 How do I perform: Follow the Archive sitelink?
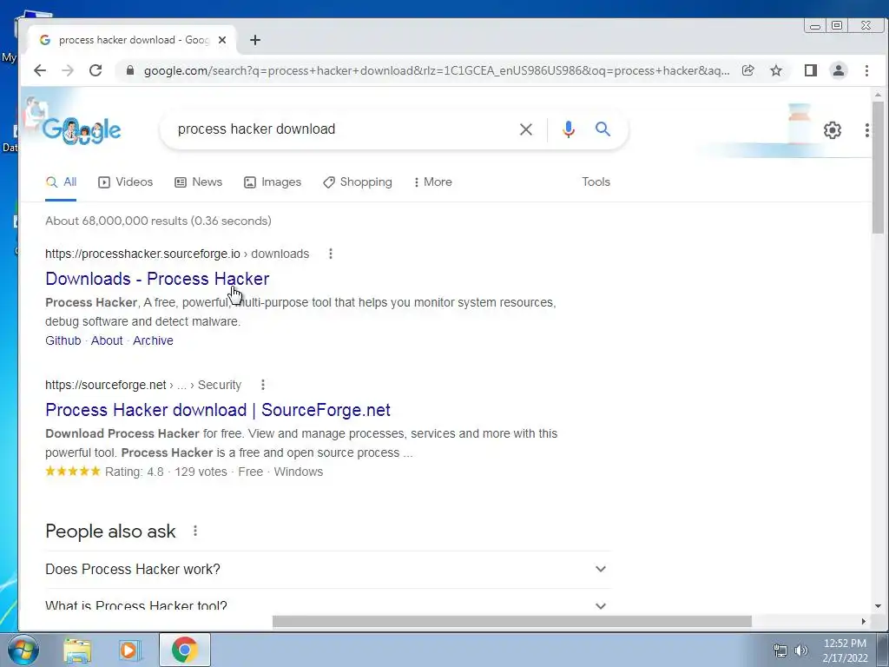[x=153, y=340]
